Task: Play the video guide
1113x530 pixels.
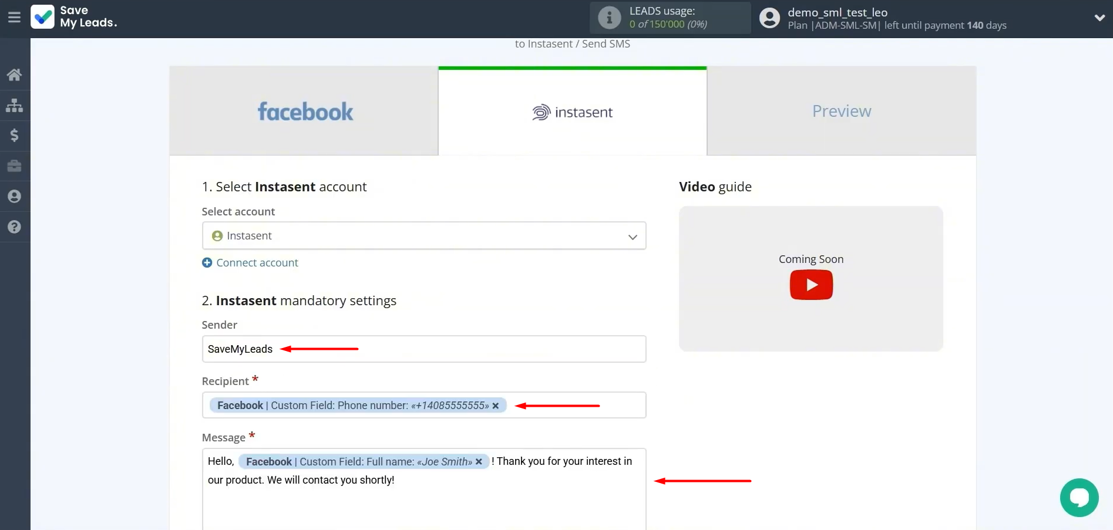Action: 811,285
